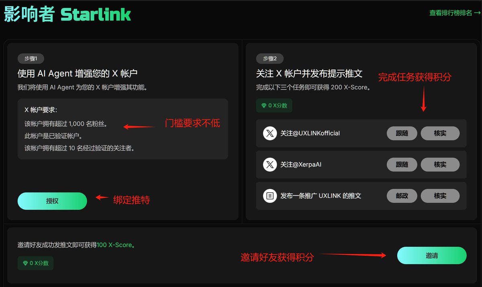Click the text 我们将使用 AI Agent 为您的 X 帐户增强其功能。
The image size is (482, 287).
point(82,87)
